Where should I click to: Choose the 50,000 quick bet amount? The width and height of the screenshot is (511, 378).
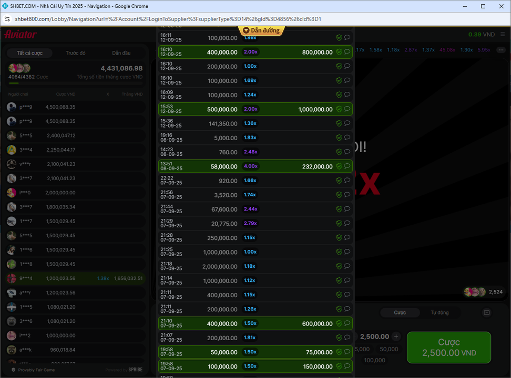[x=389, y=349]
